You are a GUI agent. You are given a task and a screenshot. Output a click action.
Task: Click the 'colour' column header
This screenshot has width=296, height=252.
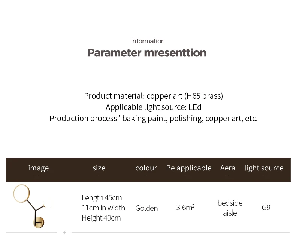(146, 168)
